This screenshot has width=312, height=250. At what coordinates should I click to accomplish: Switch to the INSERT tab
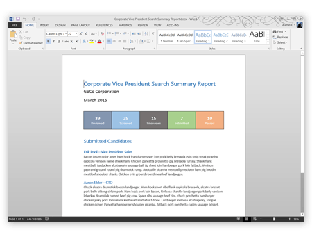[44, 25]
